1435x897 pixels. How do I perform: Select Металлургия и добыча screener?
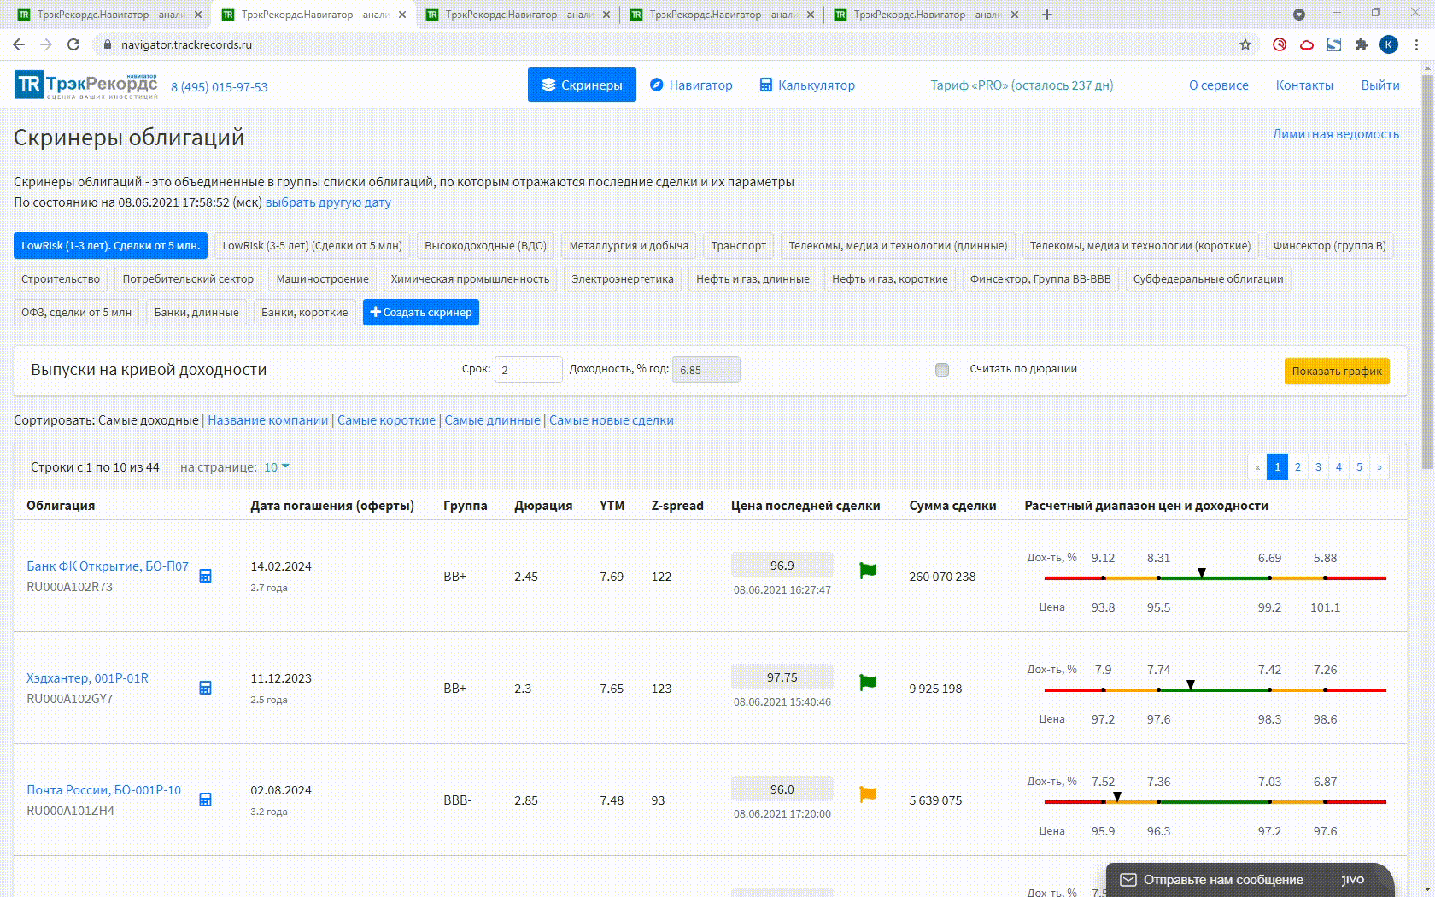pos(629,245)
